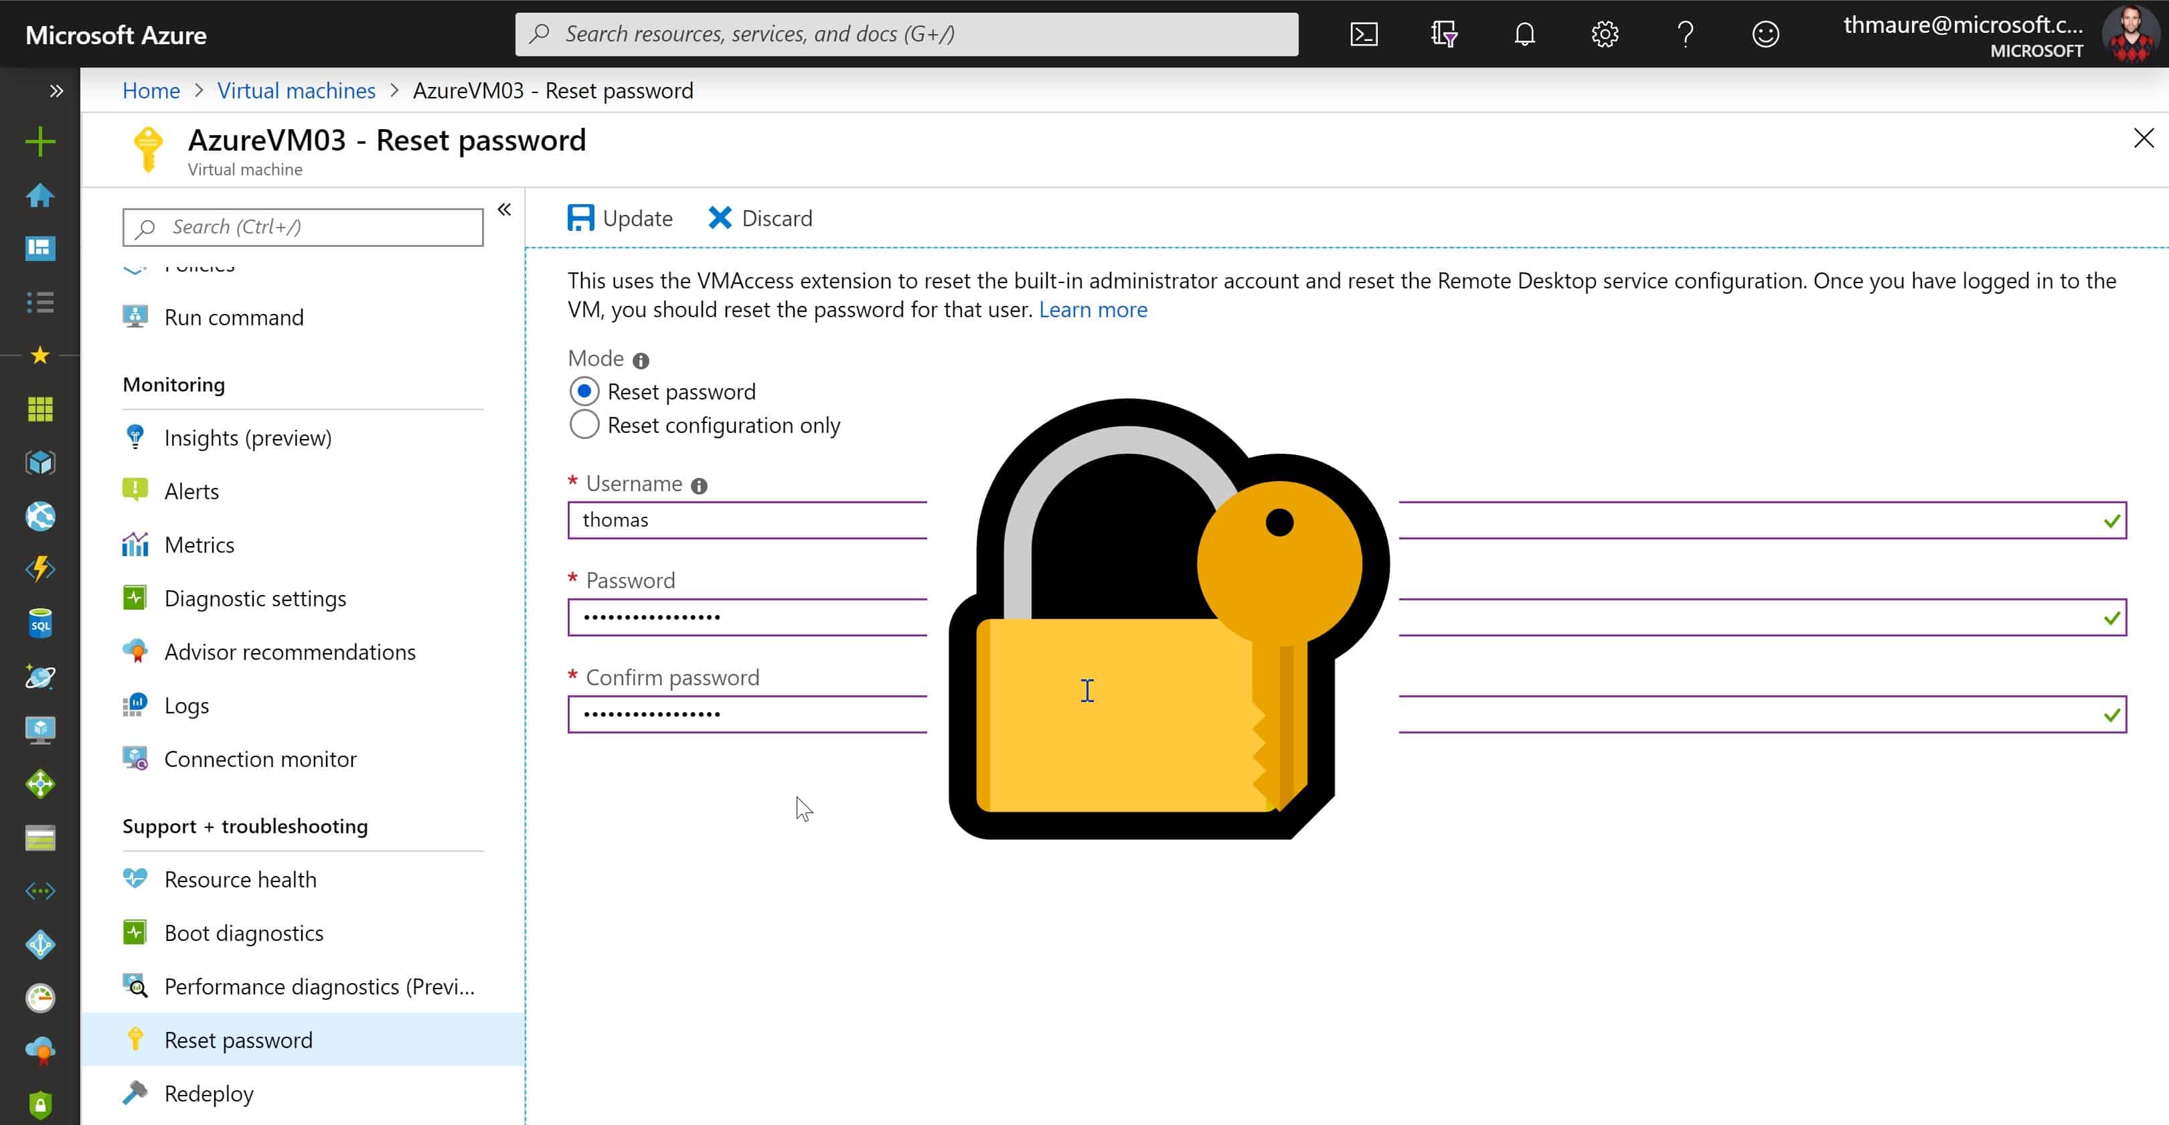Click the Logs icon in monitoring
The image size is (2169, 1125).
tap(135, 705)
